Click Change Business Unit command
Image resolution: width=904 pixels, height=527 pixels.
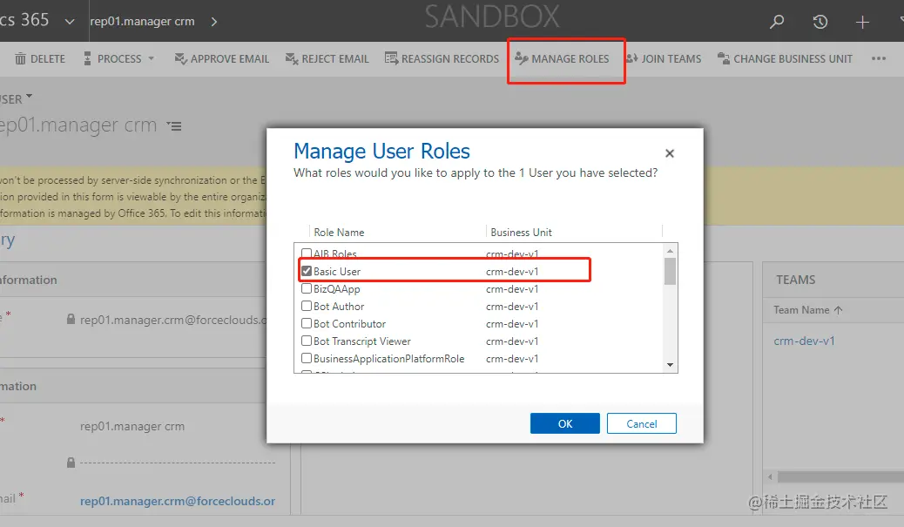point(785,58)
